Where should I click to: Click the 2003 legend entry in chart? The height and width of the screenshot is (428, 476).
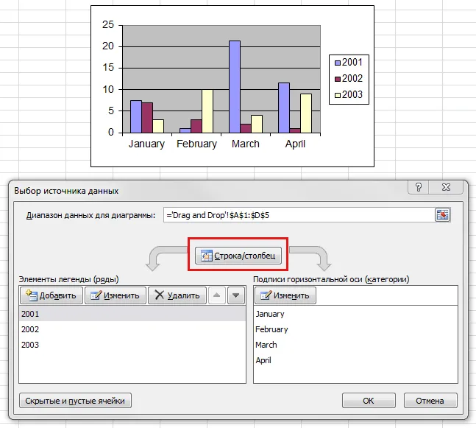click(349, 94)
